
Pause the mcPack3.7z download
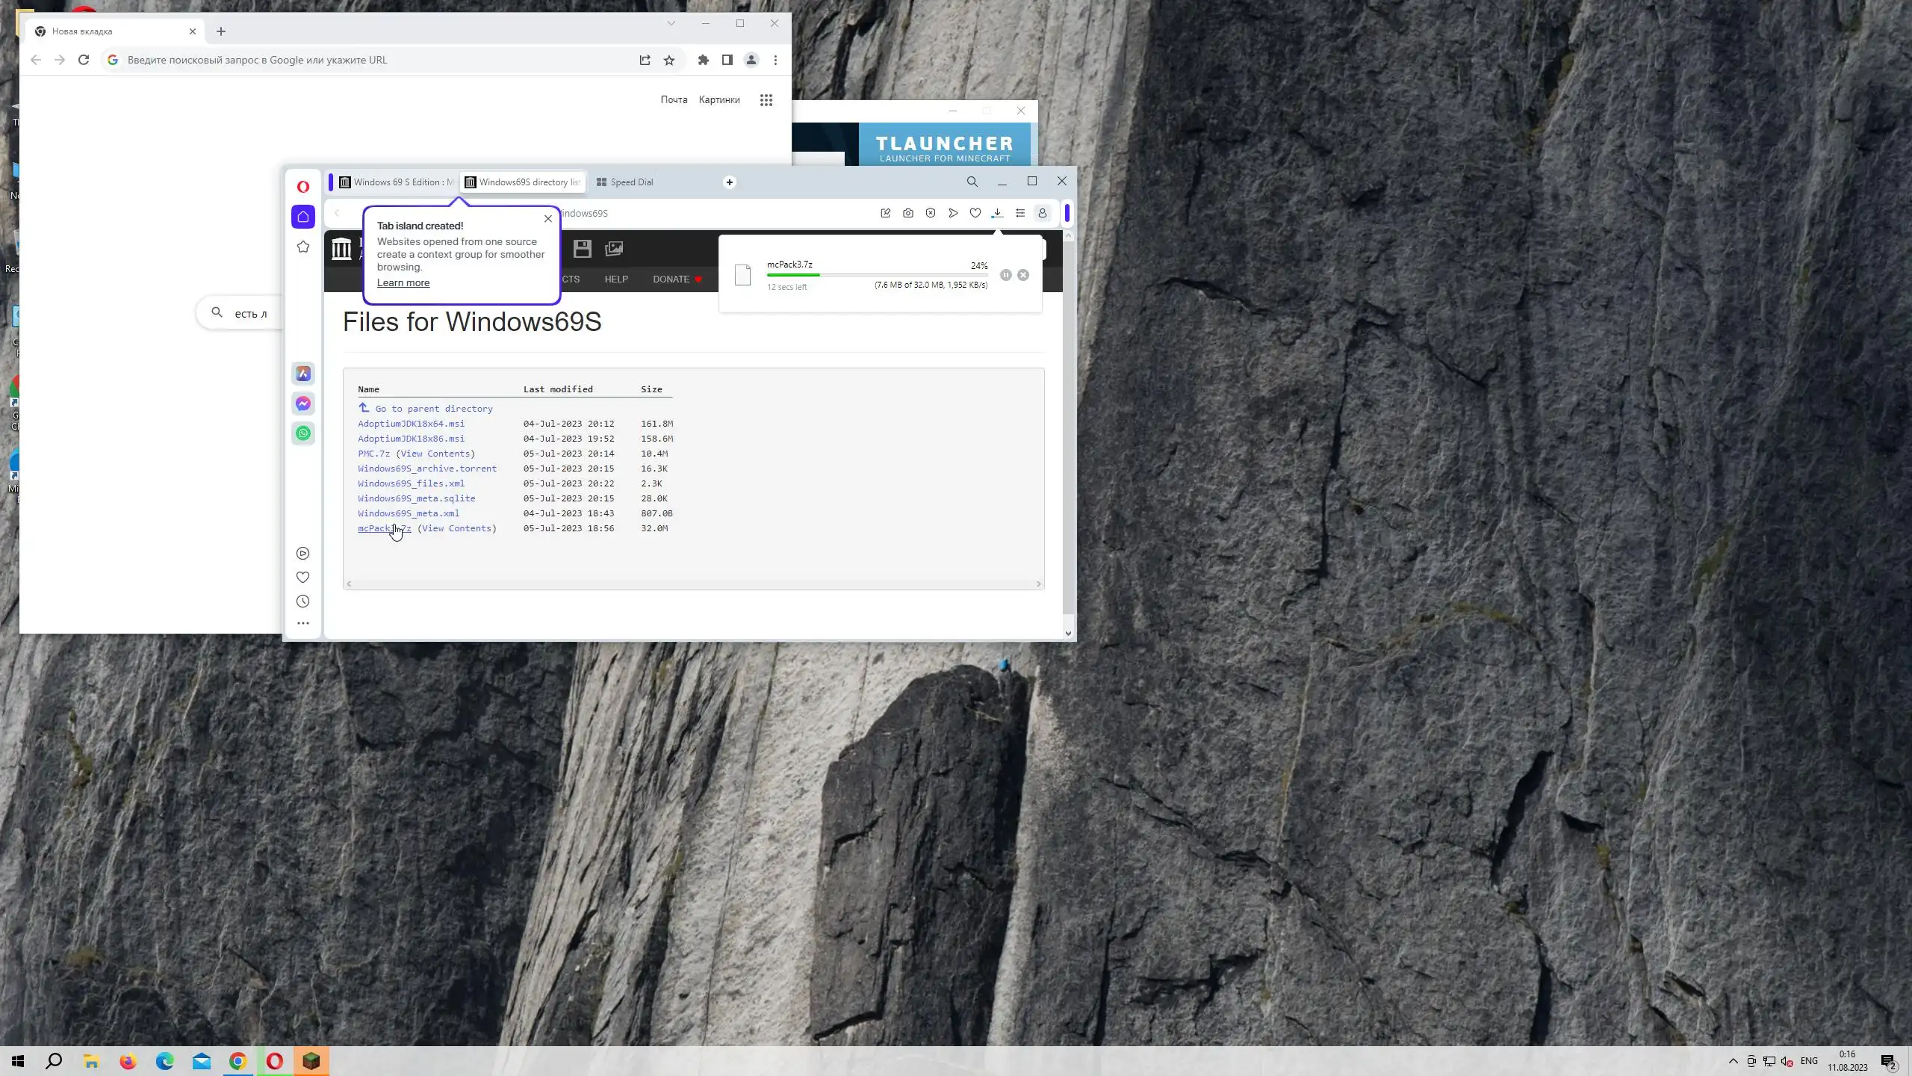tap(1005, 275)
